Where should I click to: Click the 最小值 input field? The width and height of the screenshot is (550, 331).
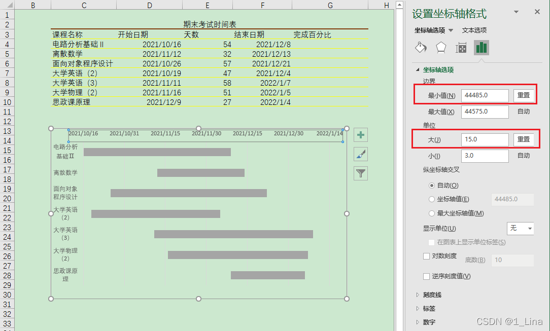tap(485, 95)
